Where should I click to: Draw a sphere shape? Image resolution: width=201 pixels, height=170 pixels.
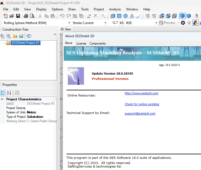pos(126,16)
